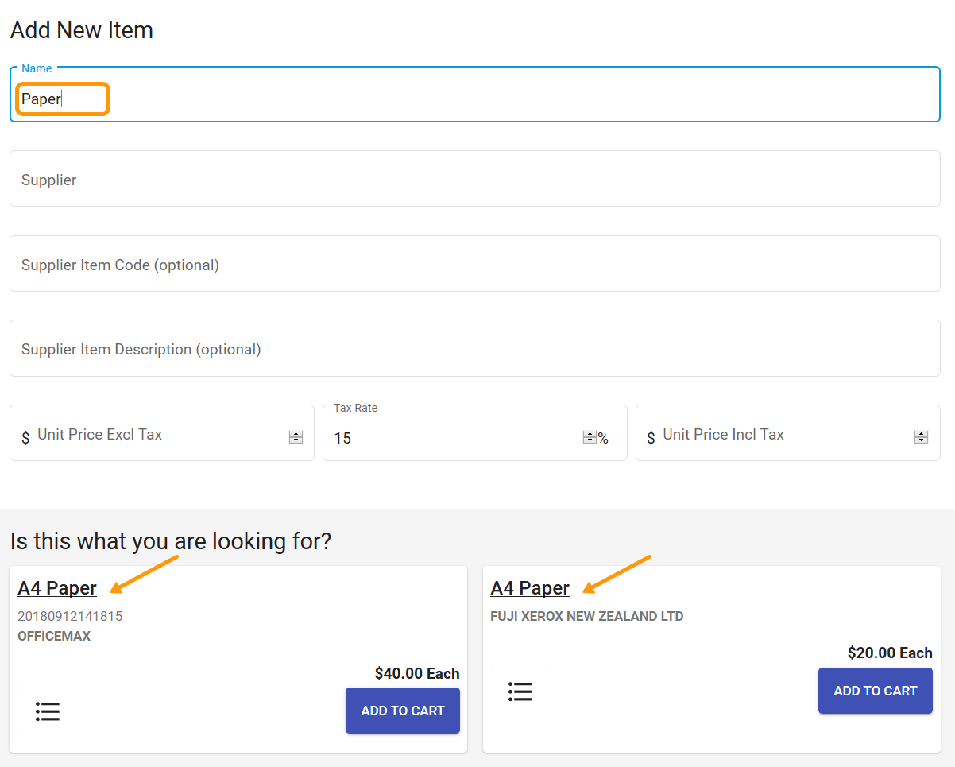Click the Supplier Item Description field

(474, 349)
